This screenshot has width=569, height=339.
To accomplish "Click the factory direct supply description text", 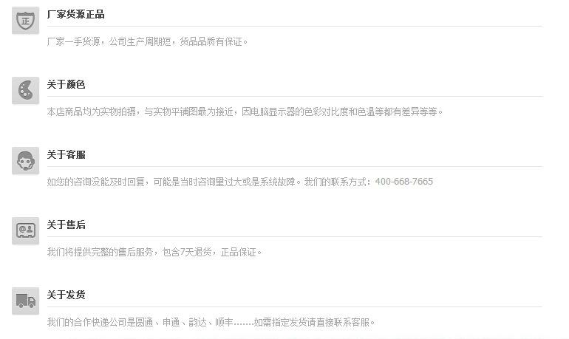I will [147, 41].
